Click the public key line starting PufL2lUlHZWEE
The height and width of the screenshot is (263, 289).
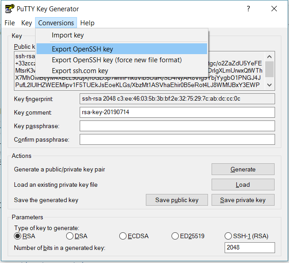pyautogui.click(x=137, y=85)
